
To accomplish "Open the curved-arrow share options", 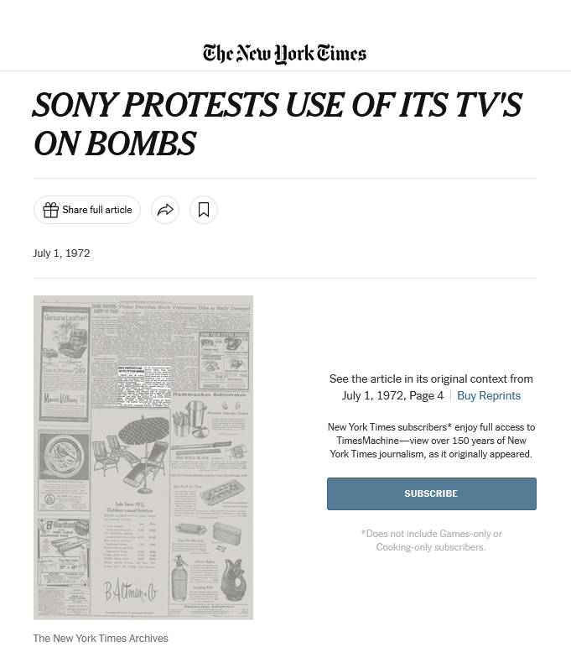I will [165, 210].
